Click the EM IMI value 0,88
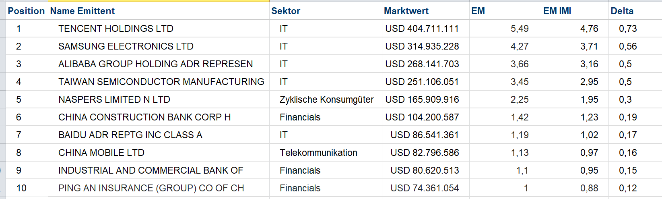This screenshot has height=199, width=662. pos(589,188)
